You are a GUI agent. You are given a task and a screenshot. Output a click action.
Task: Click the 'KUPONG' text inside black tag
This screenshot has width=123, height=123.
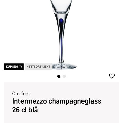[x=12, y=67]
